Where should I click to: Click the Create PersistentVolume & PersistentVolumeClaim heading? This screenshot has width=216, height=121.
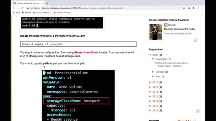click(53, 36)
